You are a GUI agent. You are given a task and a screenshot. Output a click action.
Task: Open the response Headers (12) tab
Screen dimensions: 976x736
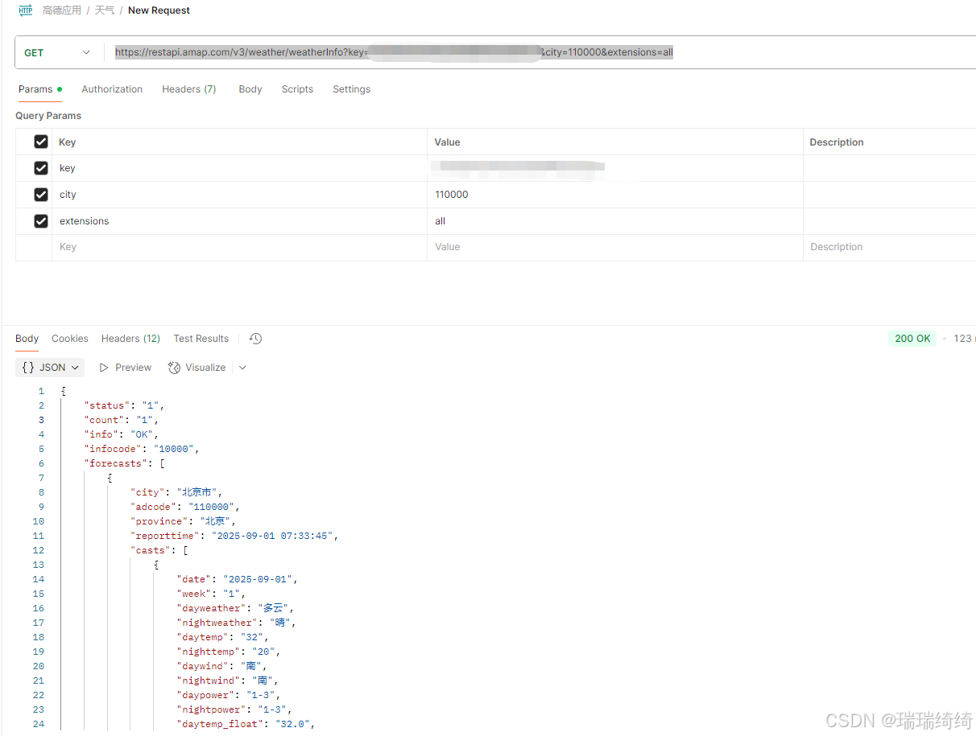tap(130, 339)
